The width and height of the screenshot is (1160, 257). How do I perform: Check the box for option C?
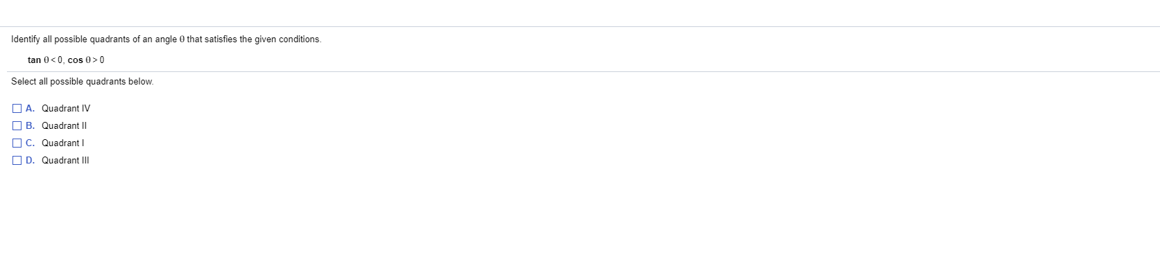17,143
